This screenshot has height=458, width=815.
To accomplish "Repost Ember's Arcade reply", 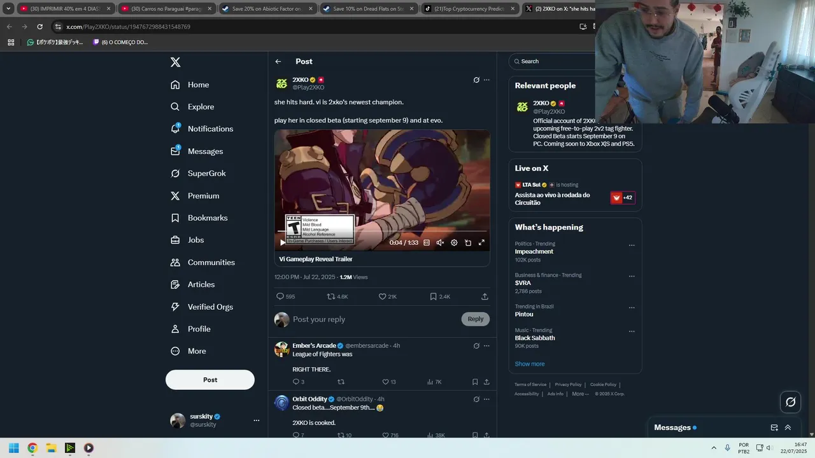I will [341, 382].
